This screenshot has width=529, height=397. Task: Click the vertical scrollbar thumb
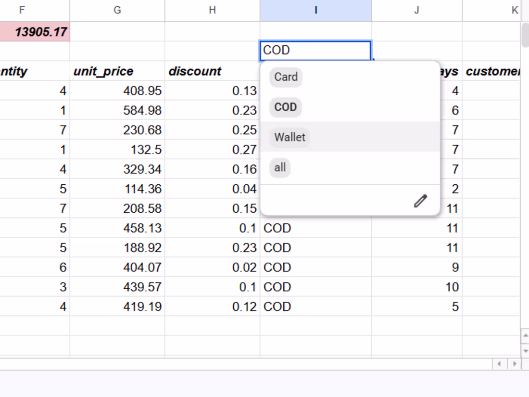[x=525, y=35]
